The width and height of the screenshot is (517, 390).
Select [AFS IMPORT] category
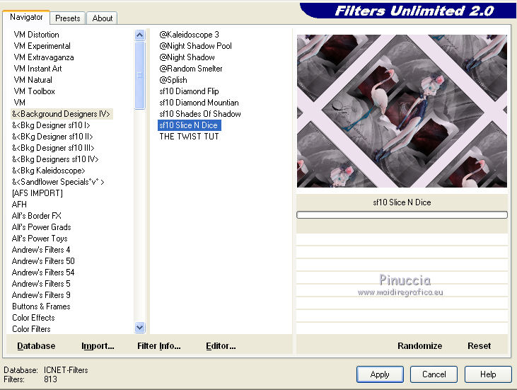[37, 193]
